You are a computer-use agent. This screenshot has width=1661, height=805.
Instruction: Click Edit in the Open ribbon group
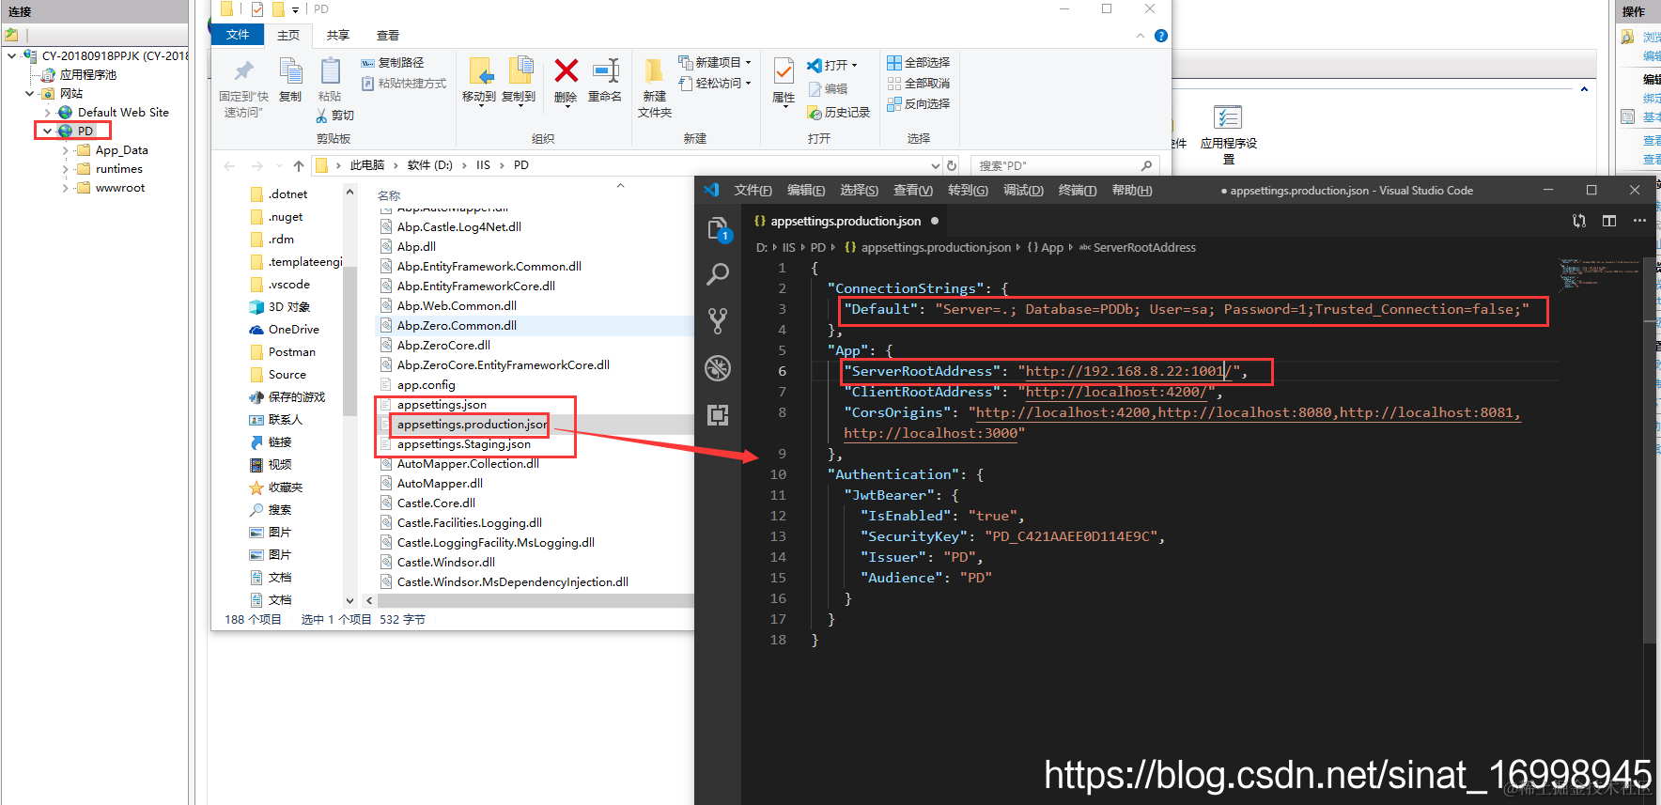click(x=828, y=89)
